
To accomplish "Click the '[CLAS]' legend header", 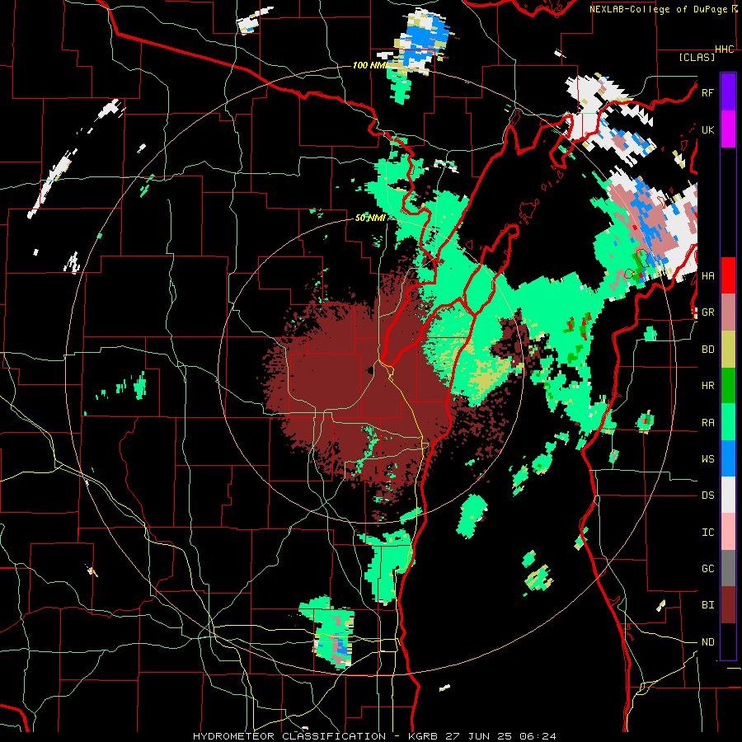I will 697,57.
